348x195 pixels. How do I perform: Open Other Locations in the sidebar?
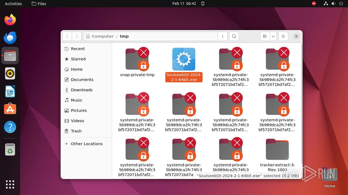pos(86,144)
